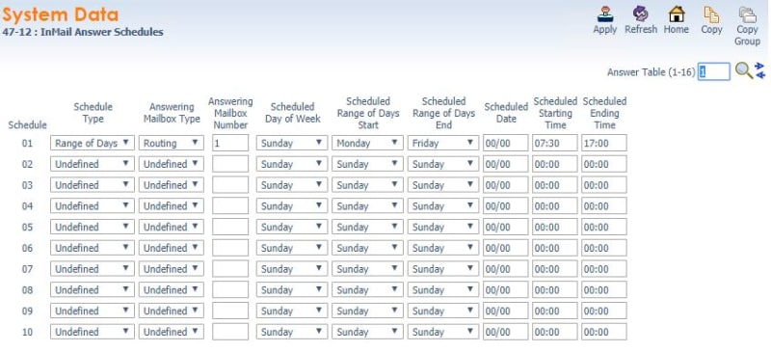The height and width of the screenshot is (352, 771).
Task: Click Scheduled Date field for schedule 07
Action: pyautogui.click(x=505, y=269)
